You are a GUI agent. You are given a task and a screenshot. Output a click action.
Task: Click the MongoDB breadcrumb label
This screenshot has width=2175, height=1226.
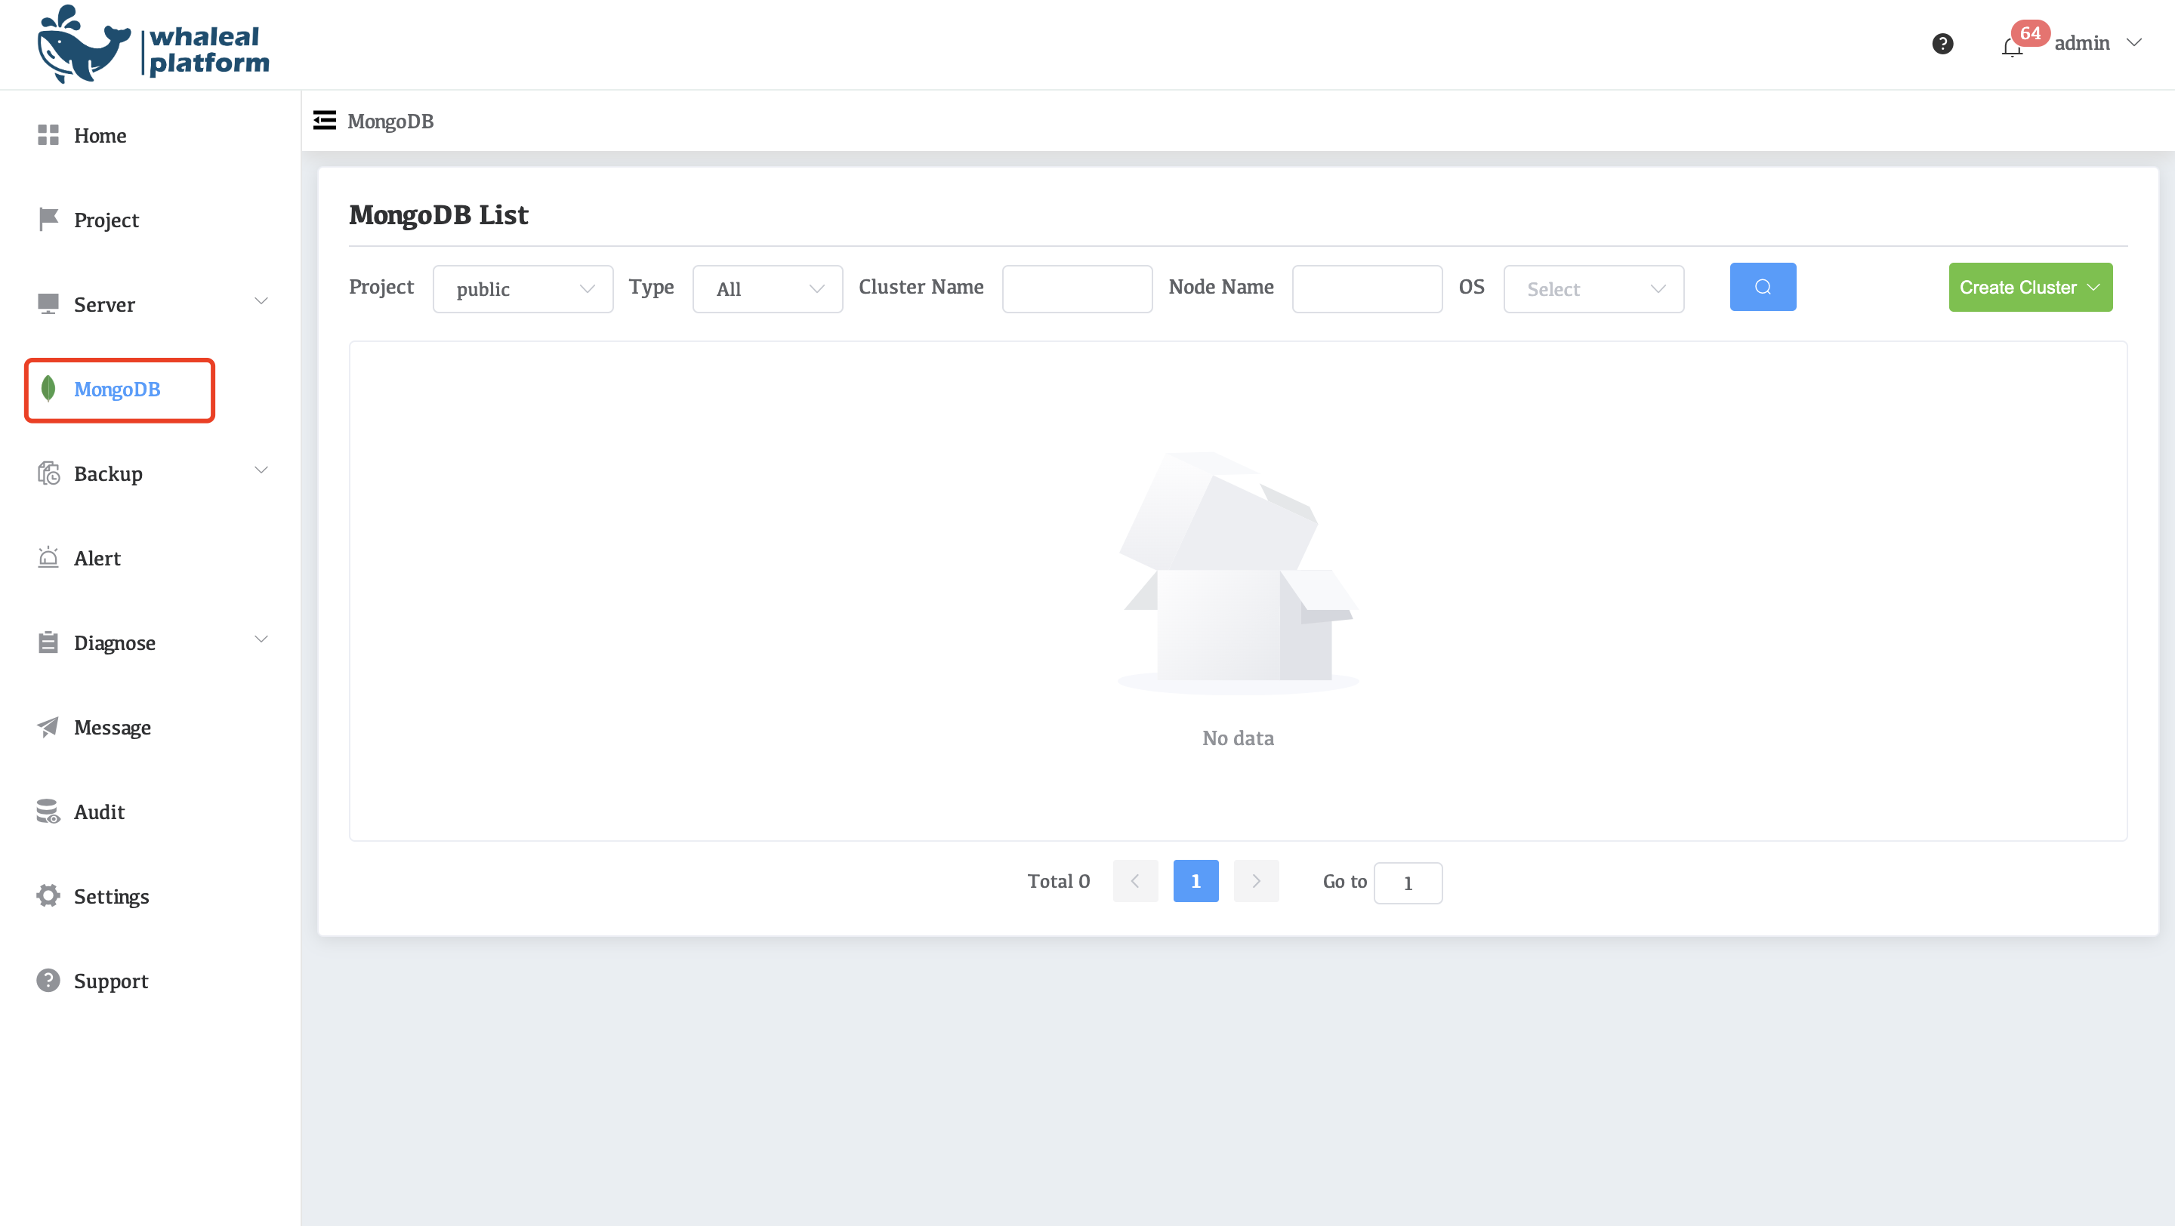pos(390,121)
